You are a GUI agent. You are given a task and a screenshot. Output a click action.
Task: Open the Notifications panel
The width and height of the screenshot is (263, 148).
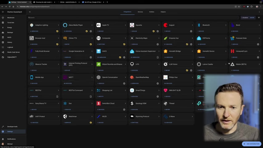point(13,139)
